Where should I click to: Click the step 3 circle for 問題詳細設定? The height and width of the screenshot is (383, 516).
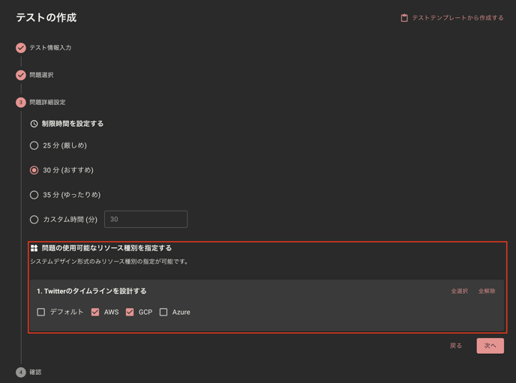click(x=21, y=102)
